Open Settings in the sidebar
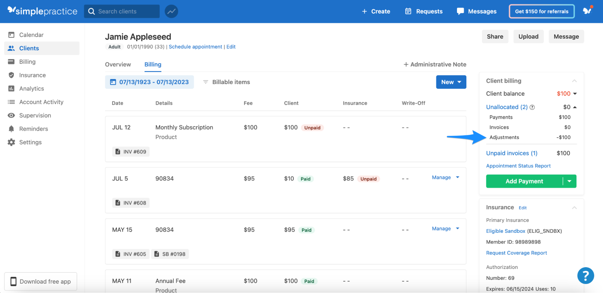The height and width of the screenshot is (293, 603). click(31, 142)
